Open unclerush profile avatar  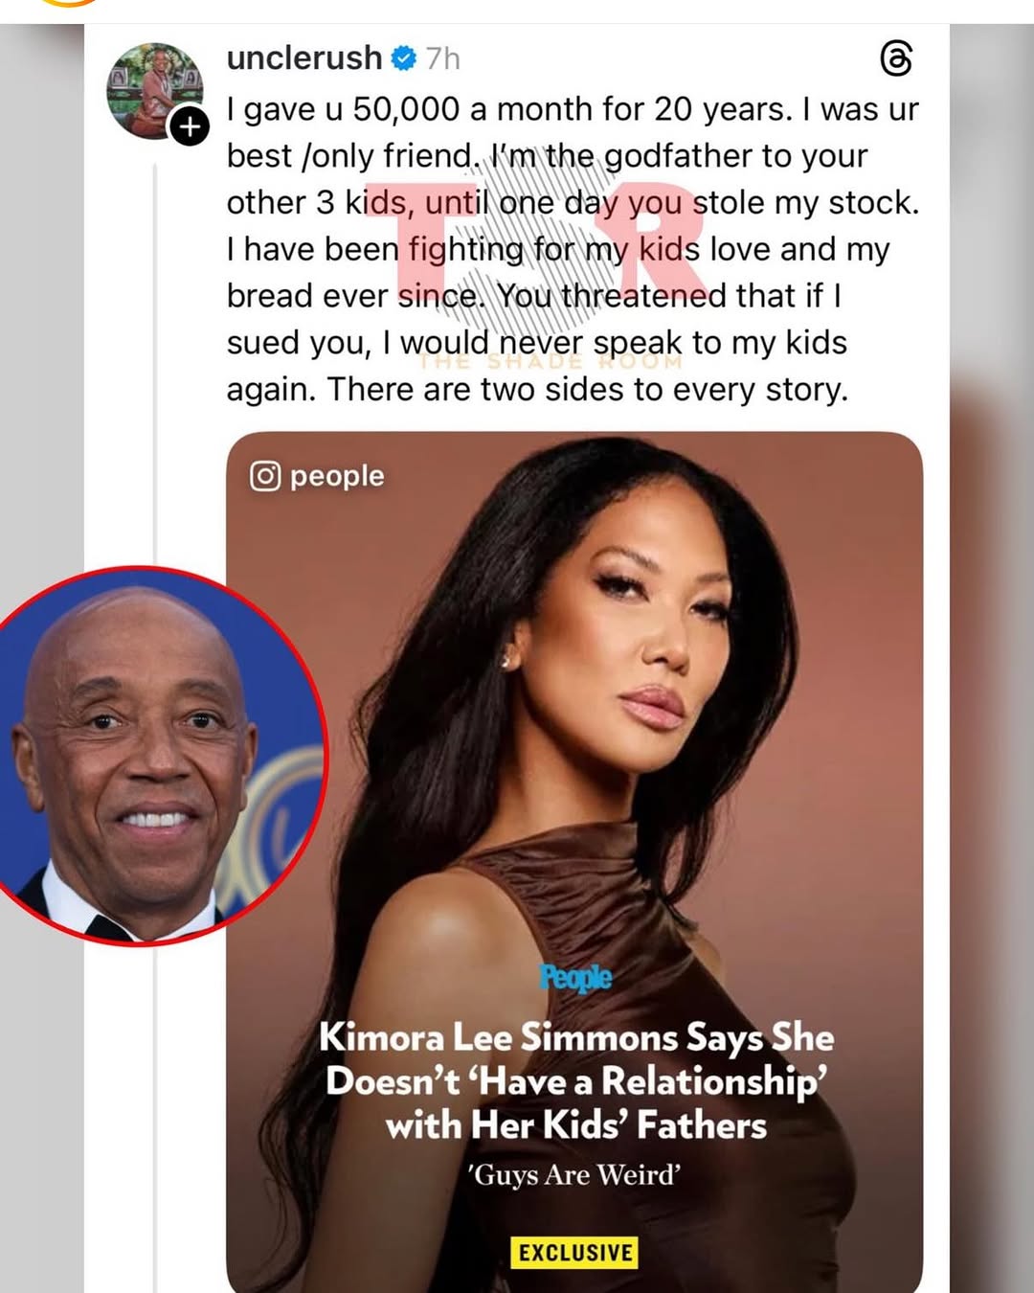click(154, 91)
